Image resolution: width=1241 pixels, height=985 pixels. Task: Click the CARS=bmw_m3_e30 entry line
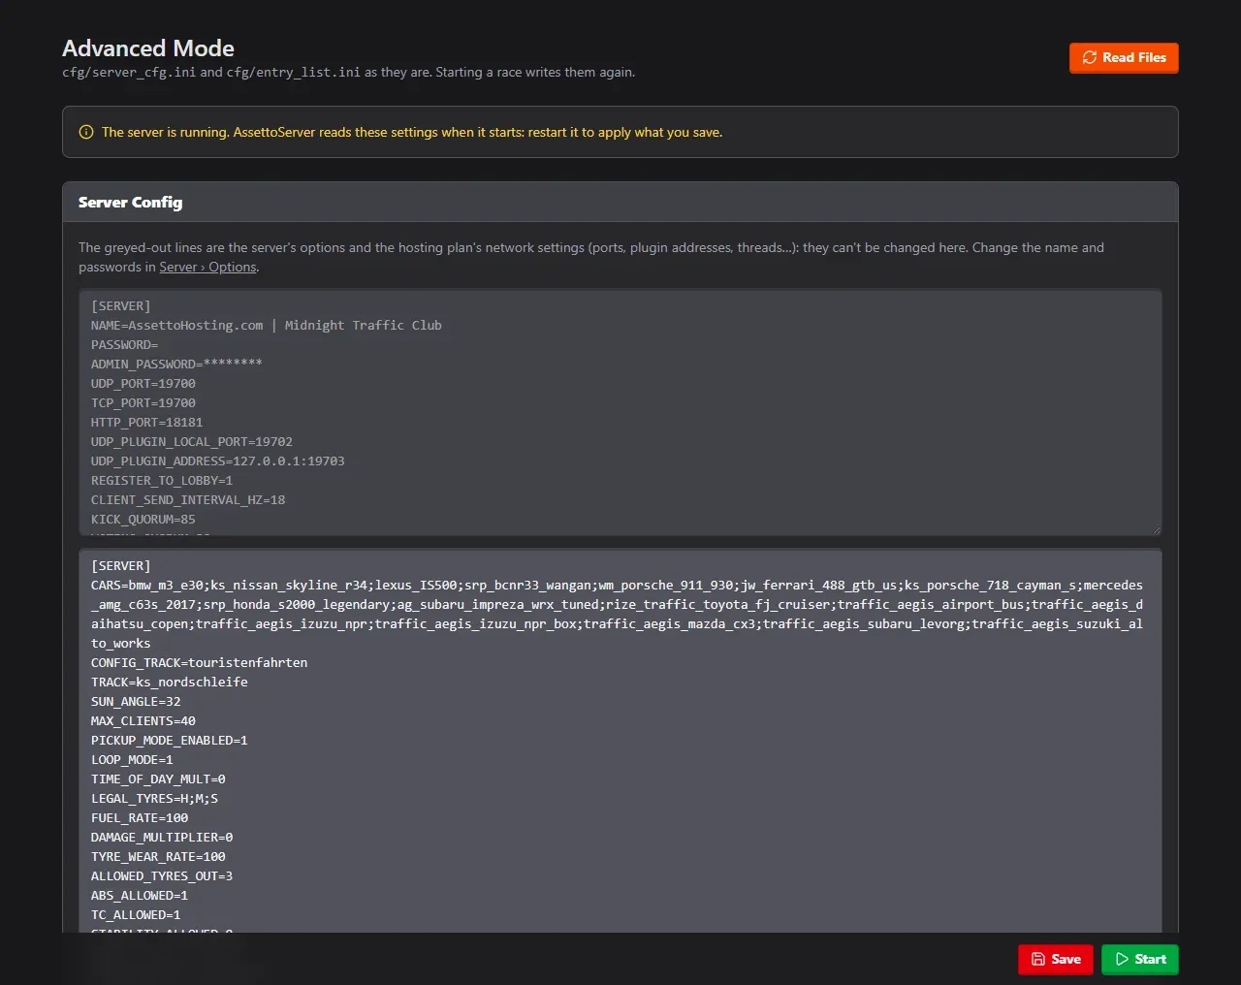[617, 614]
